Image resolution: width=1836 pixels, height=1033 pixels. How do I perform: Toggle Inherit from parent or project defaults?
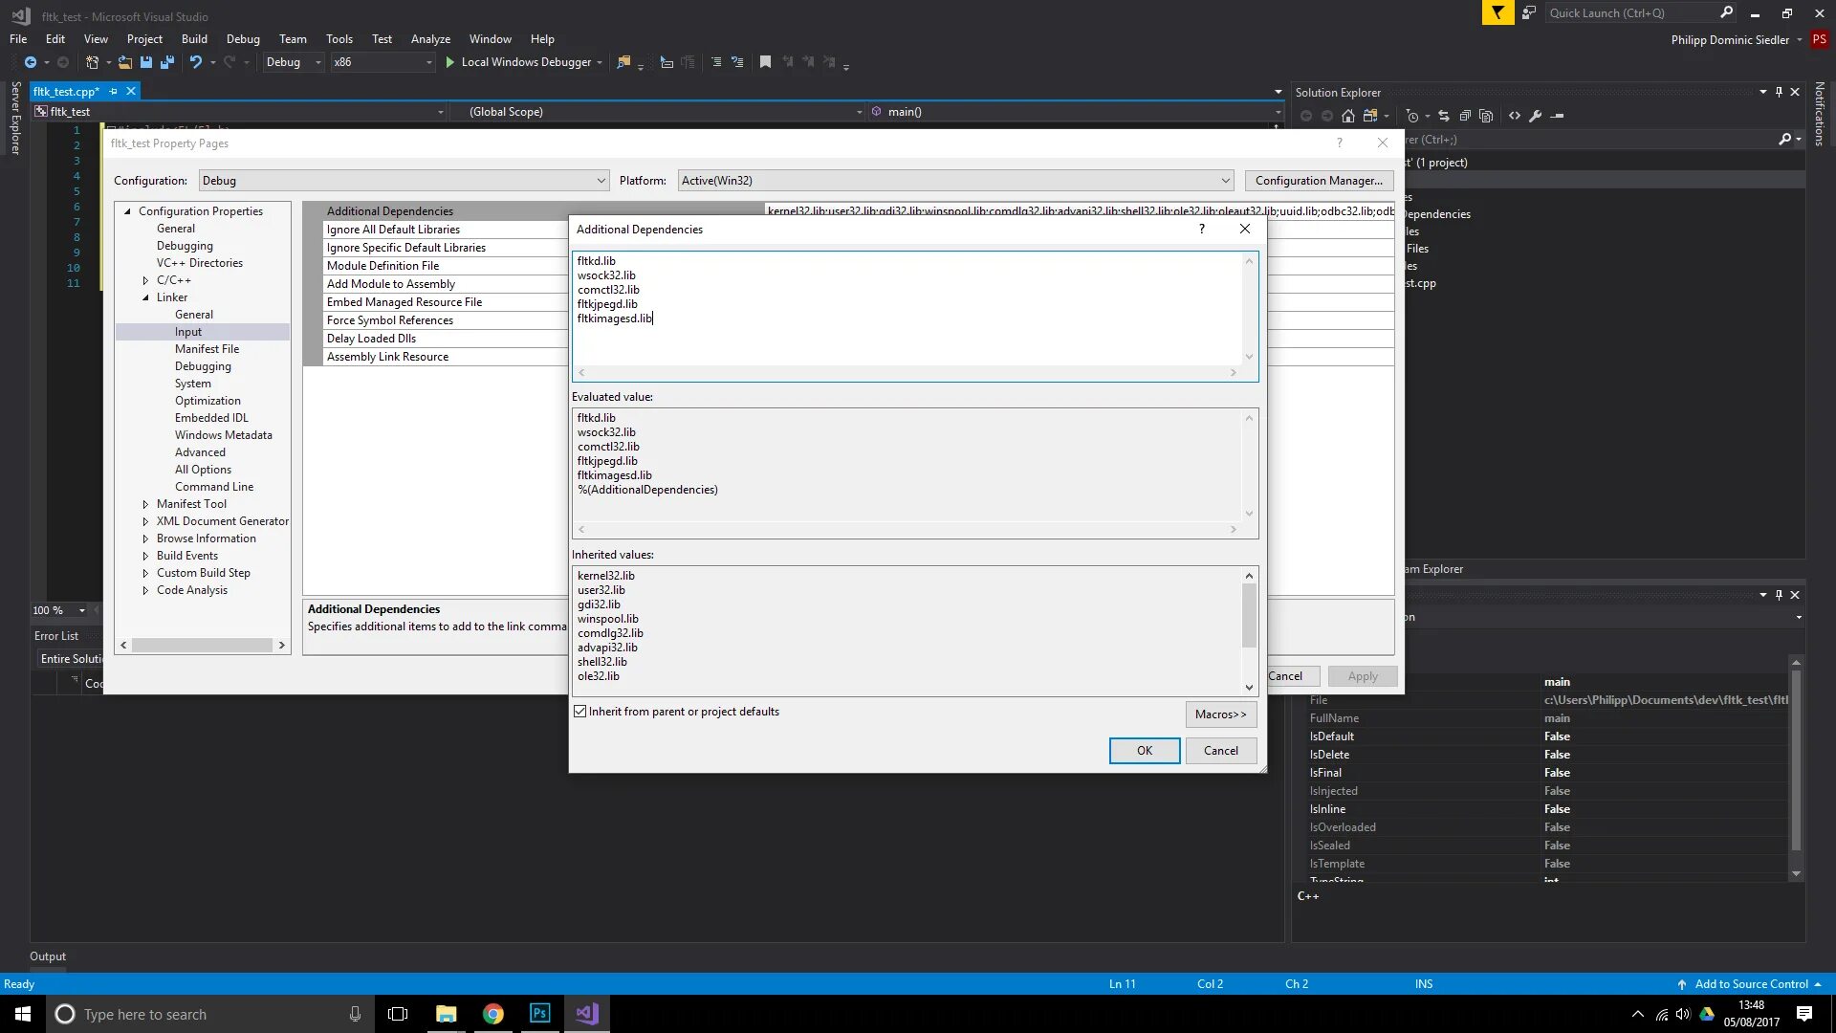(580, 712)
